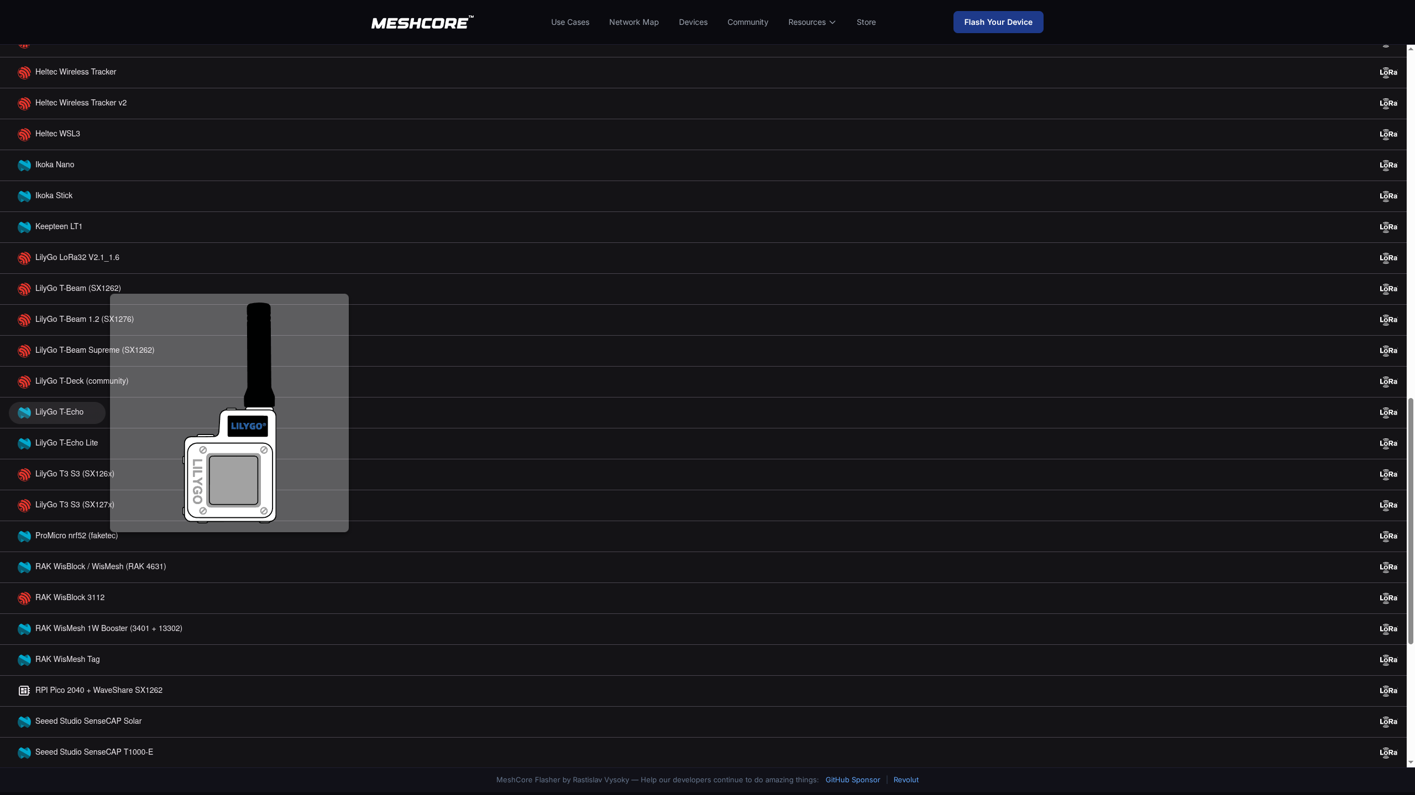Open the Revolut donation link
The width and height of the screenshot is (1415, 795).
pyautogui.click(x=905, y=780)
